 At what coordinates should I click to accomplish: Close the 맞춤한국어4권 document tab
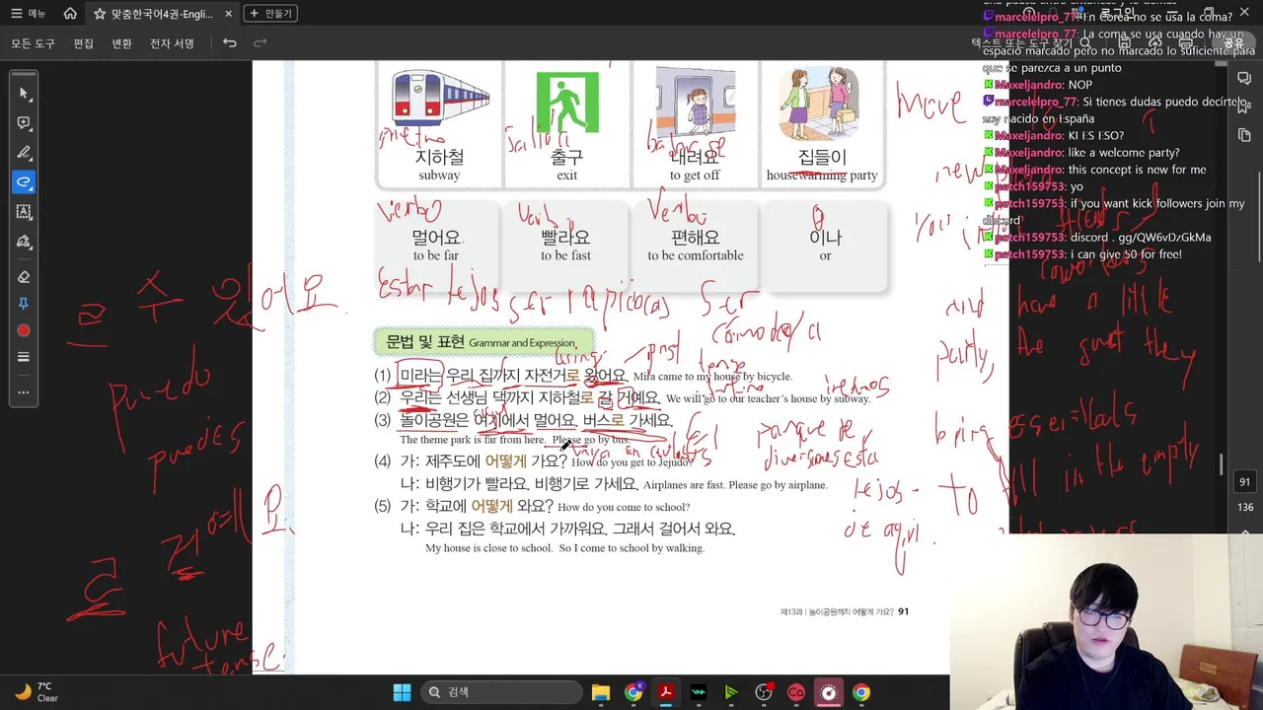point(229,14)
